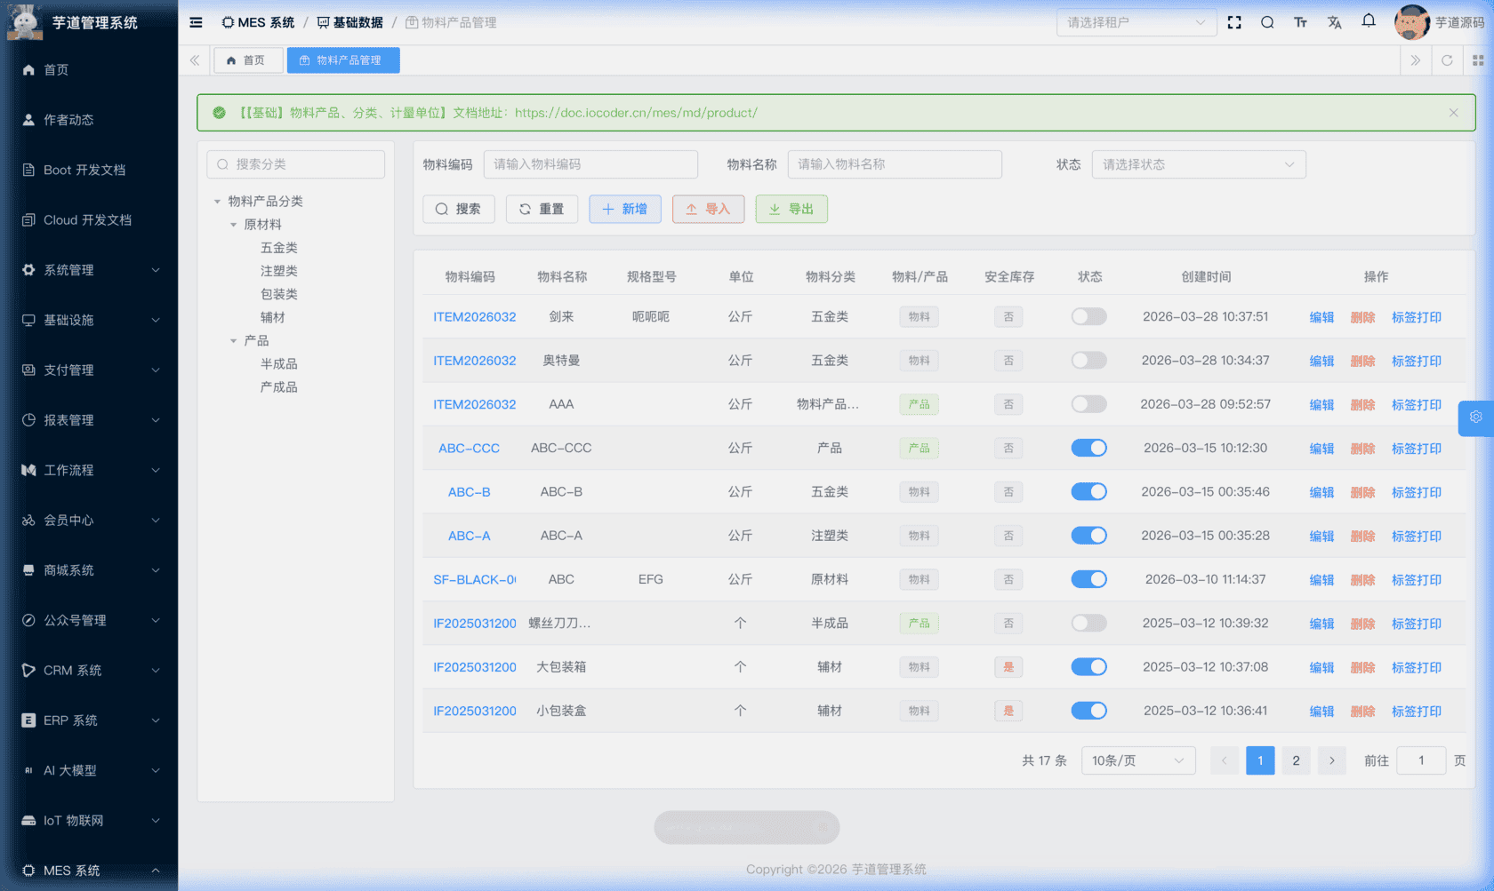Image resolution: width=1494 pixels, height=891 pixels.
Task: Collapse the 原材料 tree node
Action: (x=234, y=224)
